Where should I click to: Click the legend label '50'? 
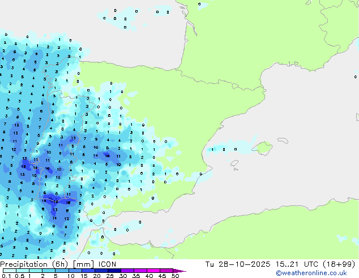click(x=176, y=276)
